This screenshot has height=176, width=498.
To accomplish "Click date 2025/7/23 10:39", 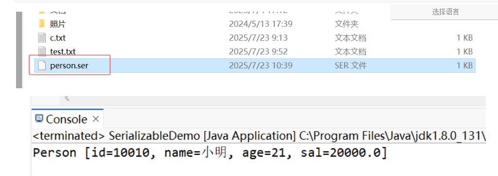I will 261,65.
